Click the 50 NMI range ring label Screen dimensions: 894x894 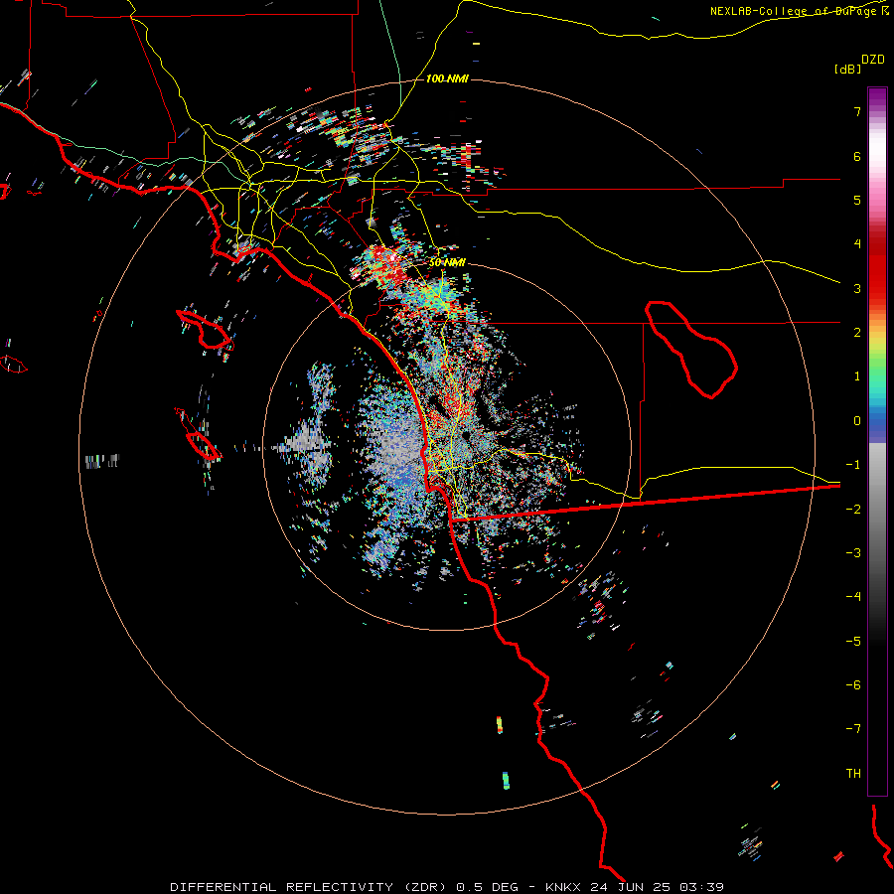(447, 263)
